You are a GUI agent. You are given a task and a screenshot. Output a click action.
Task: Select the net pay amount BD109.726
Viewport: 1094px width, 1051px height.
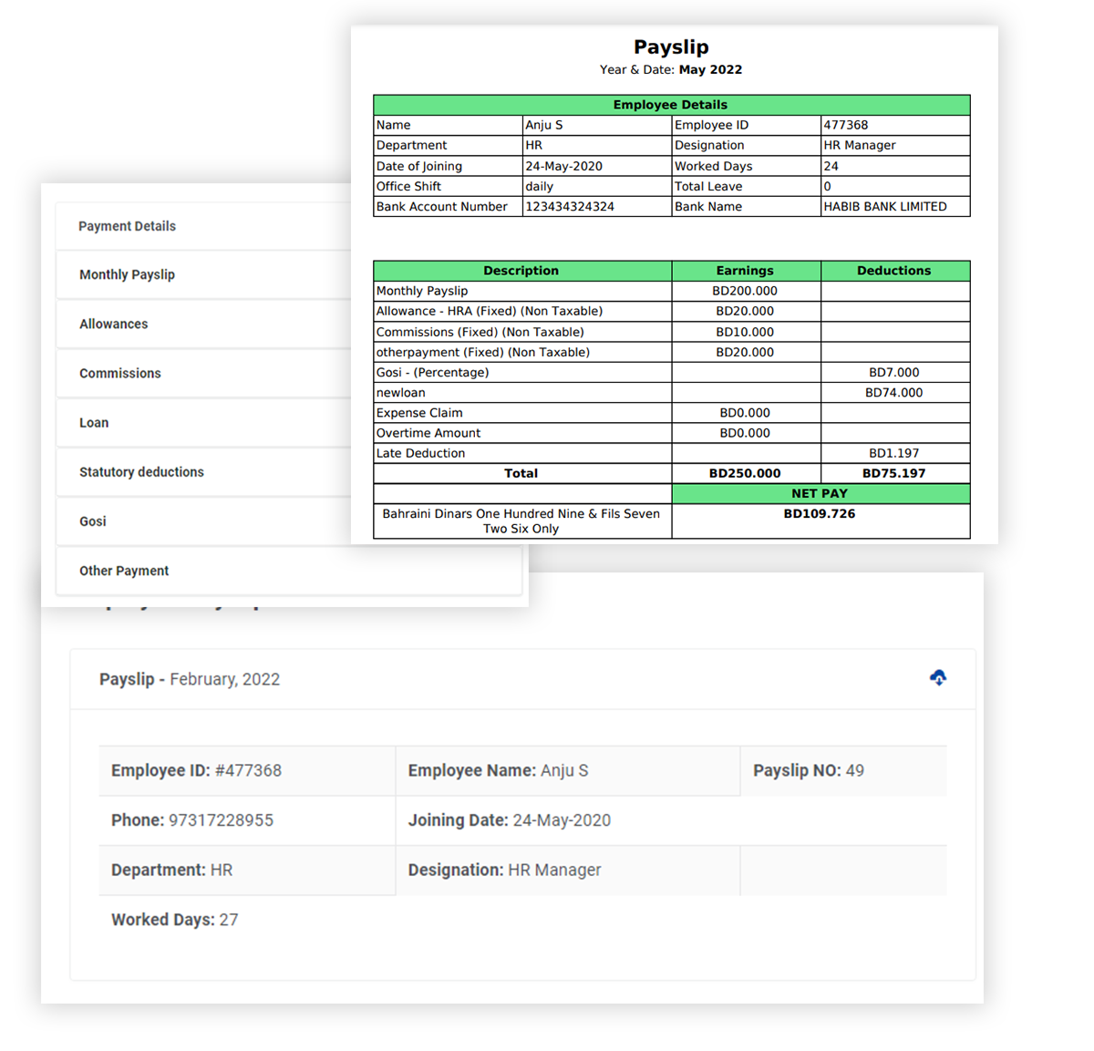[x=819, y=514]
